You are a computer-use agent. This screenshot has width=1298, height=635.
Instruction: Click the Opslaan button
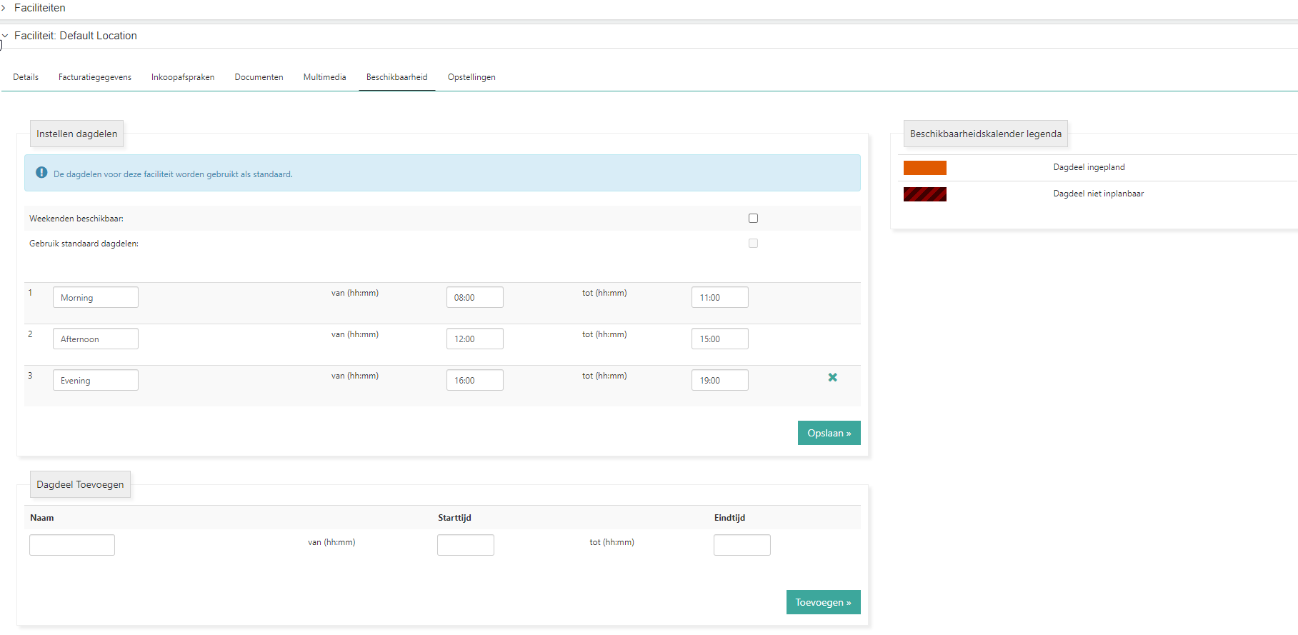click(x=829, y=433)
